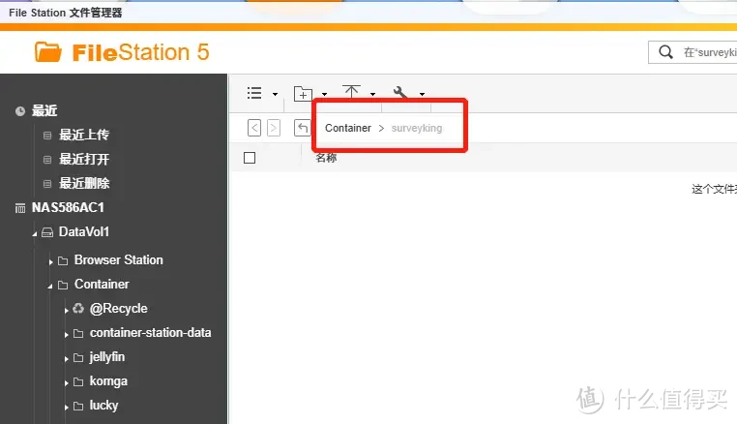Open the list view mode icon

[x=254, y=93]
